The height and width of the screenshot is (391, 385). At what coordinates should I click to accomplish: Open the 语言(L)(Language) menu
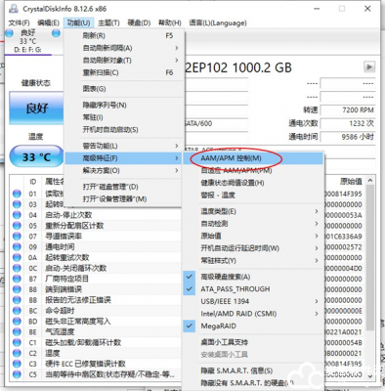tap(218, 22)
